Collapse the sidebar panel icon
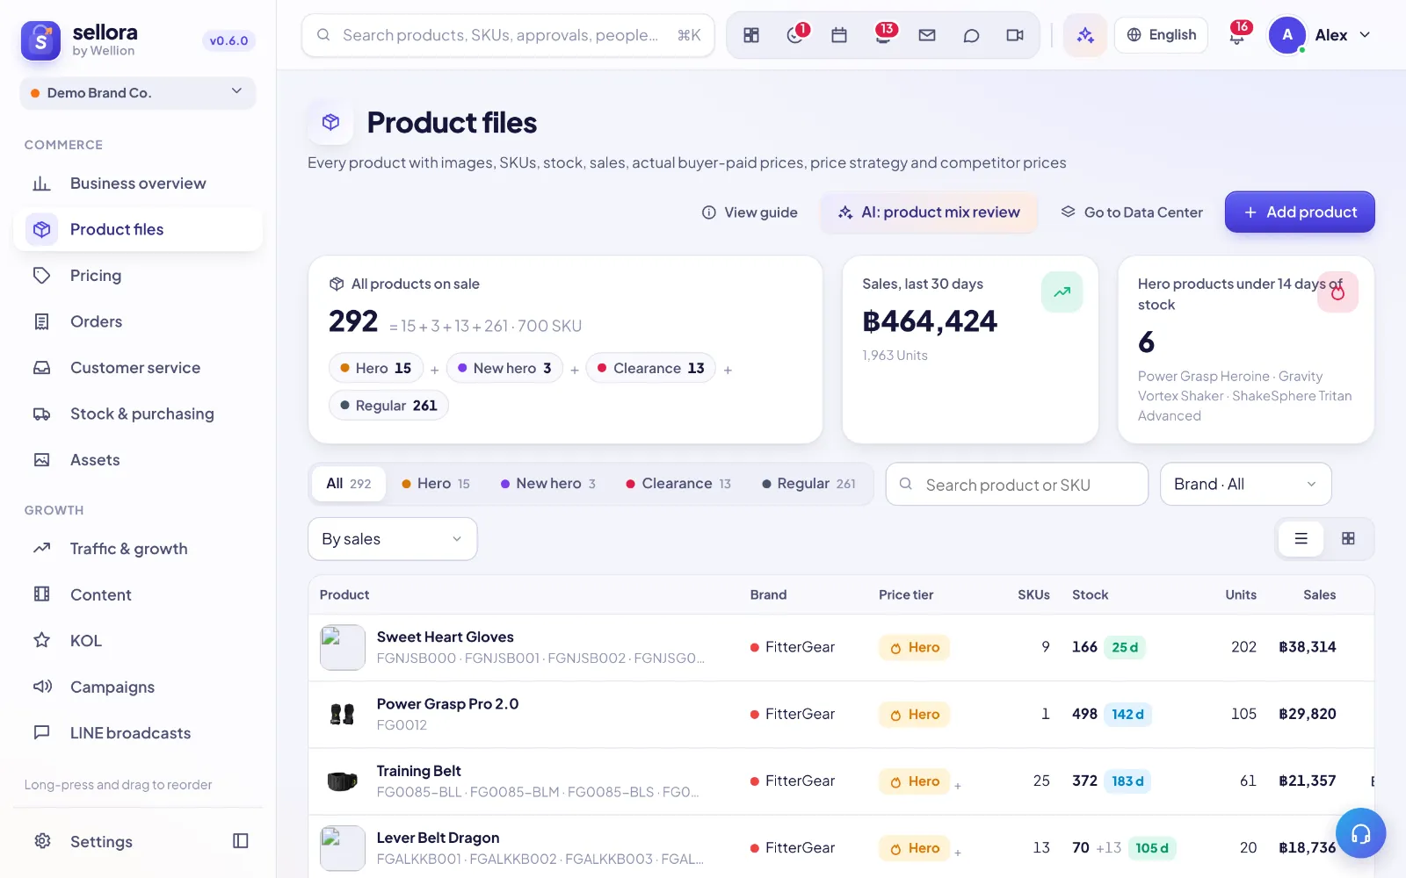Viewport: 1406px width, 878px height. pos(241,841)
